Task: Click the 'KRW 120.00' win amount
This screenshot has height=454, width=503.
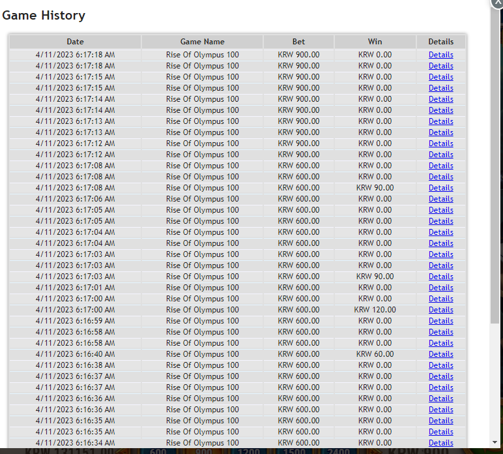Action: coord(375,310)
